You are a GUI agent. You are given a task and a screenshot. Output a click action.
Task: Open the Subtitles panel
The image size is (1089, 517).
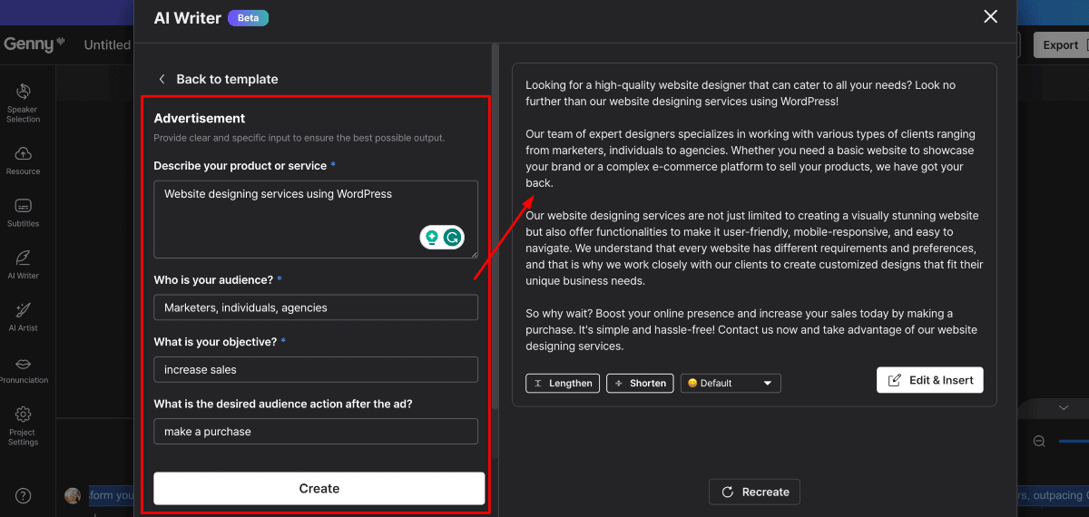coord(24,212)
